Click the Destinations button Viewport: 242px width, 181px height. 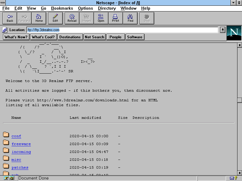coord(70,37)
